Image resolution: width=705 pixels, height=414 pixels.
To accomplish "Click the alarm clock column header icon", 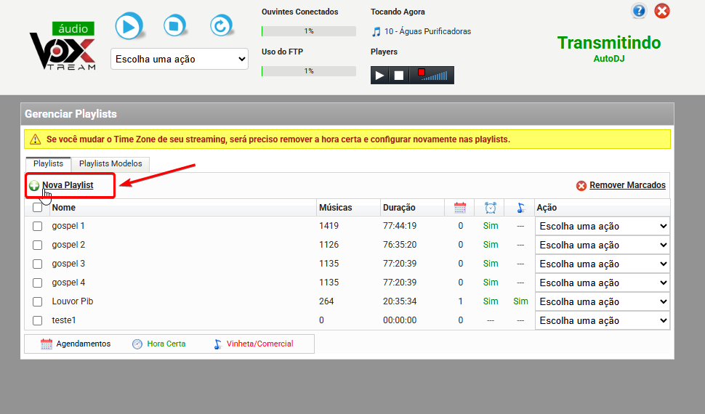I will [491, 208].
